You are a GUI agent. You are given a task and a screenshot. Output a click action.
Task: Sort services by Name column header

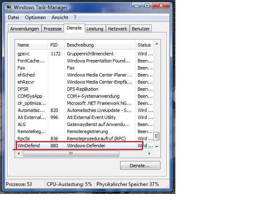click(x=23, y=45)
